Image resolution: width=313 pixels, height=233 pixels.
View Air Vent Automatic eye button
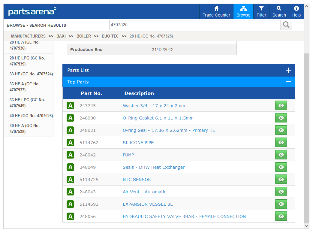pos(281,192)
